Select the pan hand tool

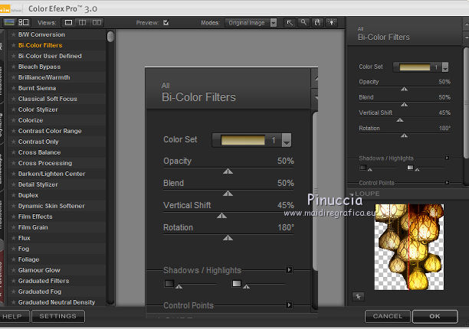317,23
